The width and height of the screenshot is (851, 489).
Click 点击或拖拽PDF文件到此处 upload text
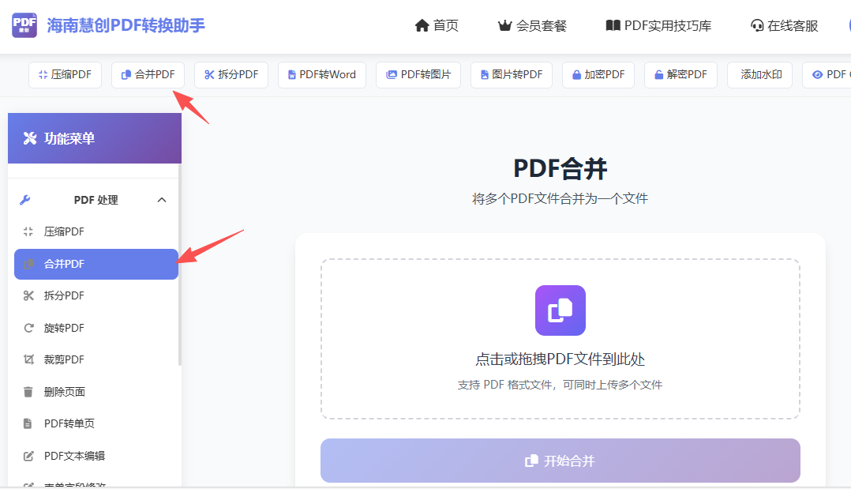pyautogui.click(x=560, y=359)
